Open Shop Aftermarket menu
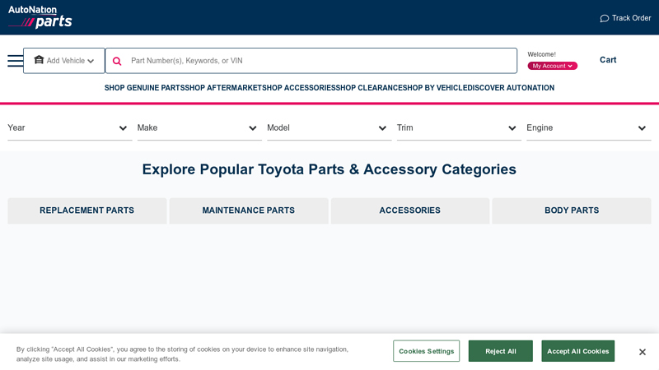 (223, 88)
